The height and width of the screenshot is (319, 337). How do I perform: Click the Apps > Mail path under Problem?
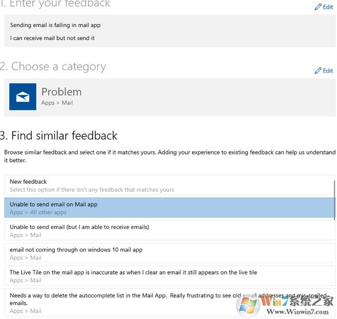tap(57, 103)
